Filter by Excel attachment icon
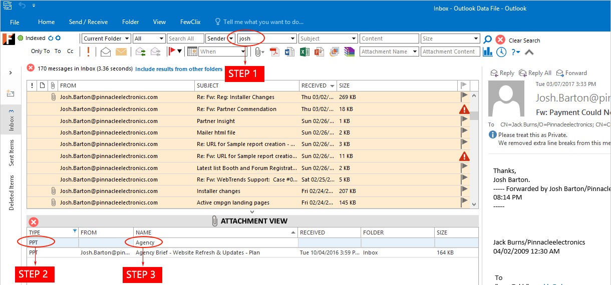 304,51
